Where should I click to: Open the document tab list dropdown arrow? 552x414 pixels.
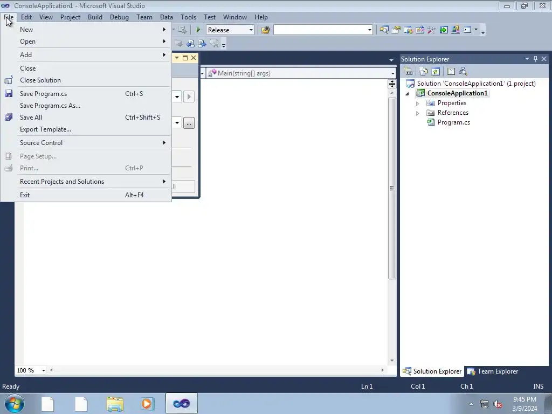click(391, 60)
